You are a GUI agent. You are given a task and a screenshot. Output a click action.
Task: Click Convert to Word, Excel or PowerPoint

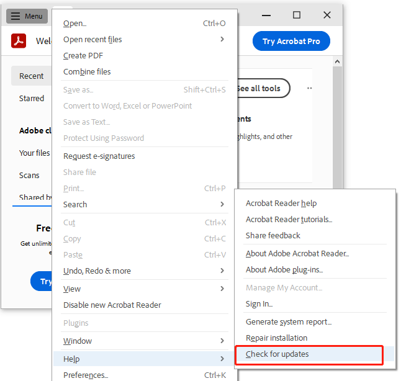[145, 106]
